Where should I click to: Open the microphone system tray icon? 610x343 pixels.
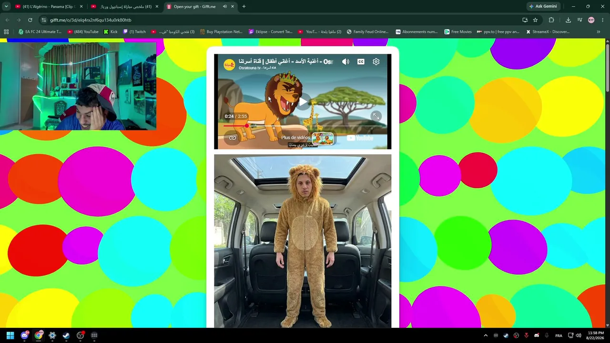[x=547, y=335]
